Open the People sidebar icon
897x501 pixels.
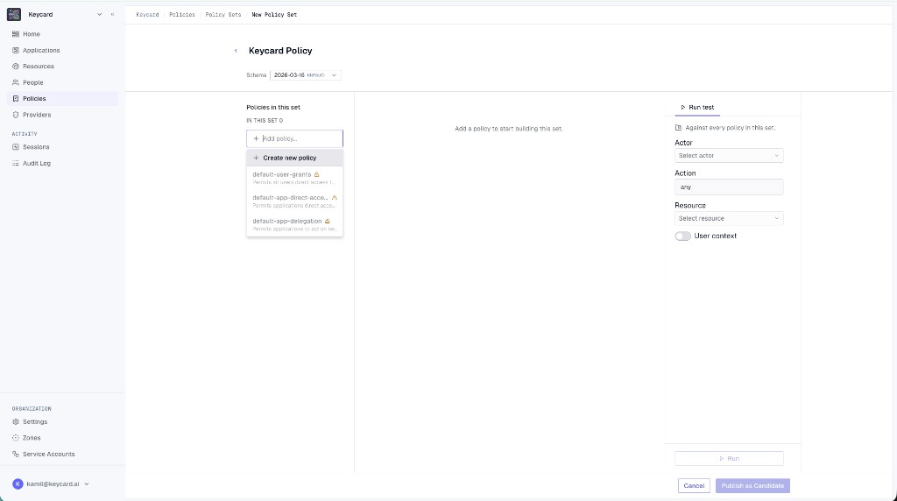point(16,82)
